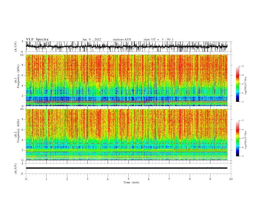260x201 pixels.
Task: Click the time axis tick label '7'
Action: tap(169, 179)
